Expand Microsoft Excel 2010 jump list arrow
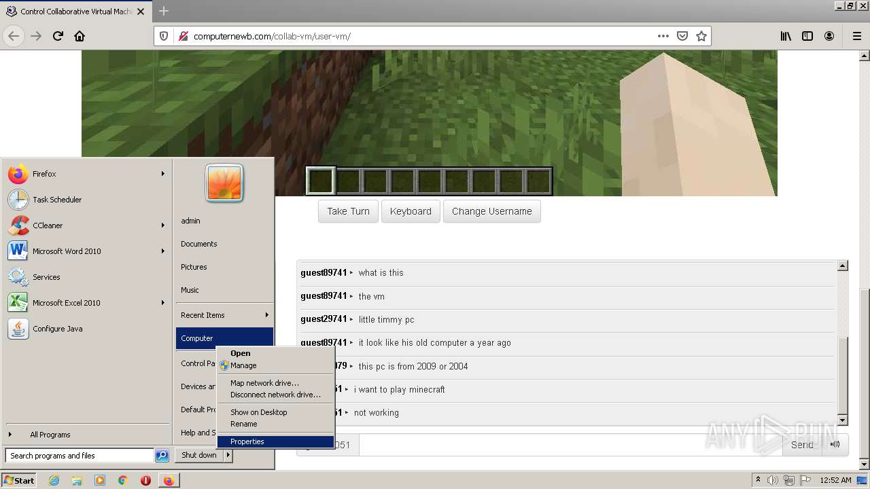Viewport: 870px width, 489px height. click(x=163, y=303)
